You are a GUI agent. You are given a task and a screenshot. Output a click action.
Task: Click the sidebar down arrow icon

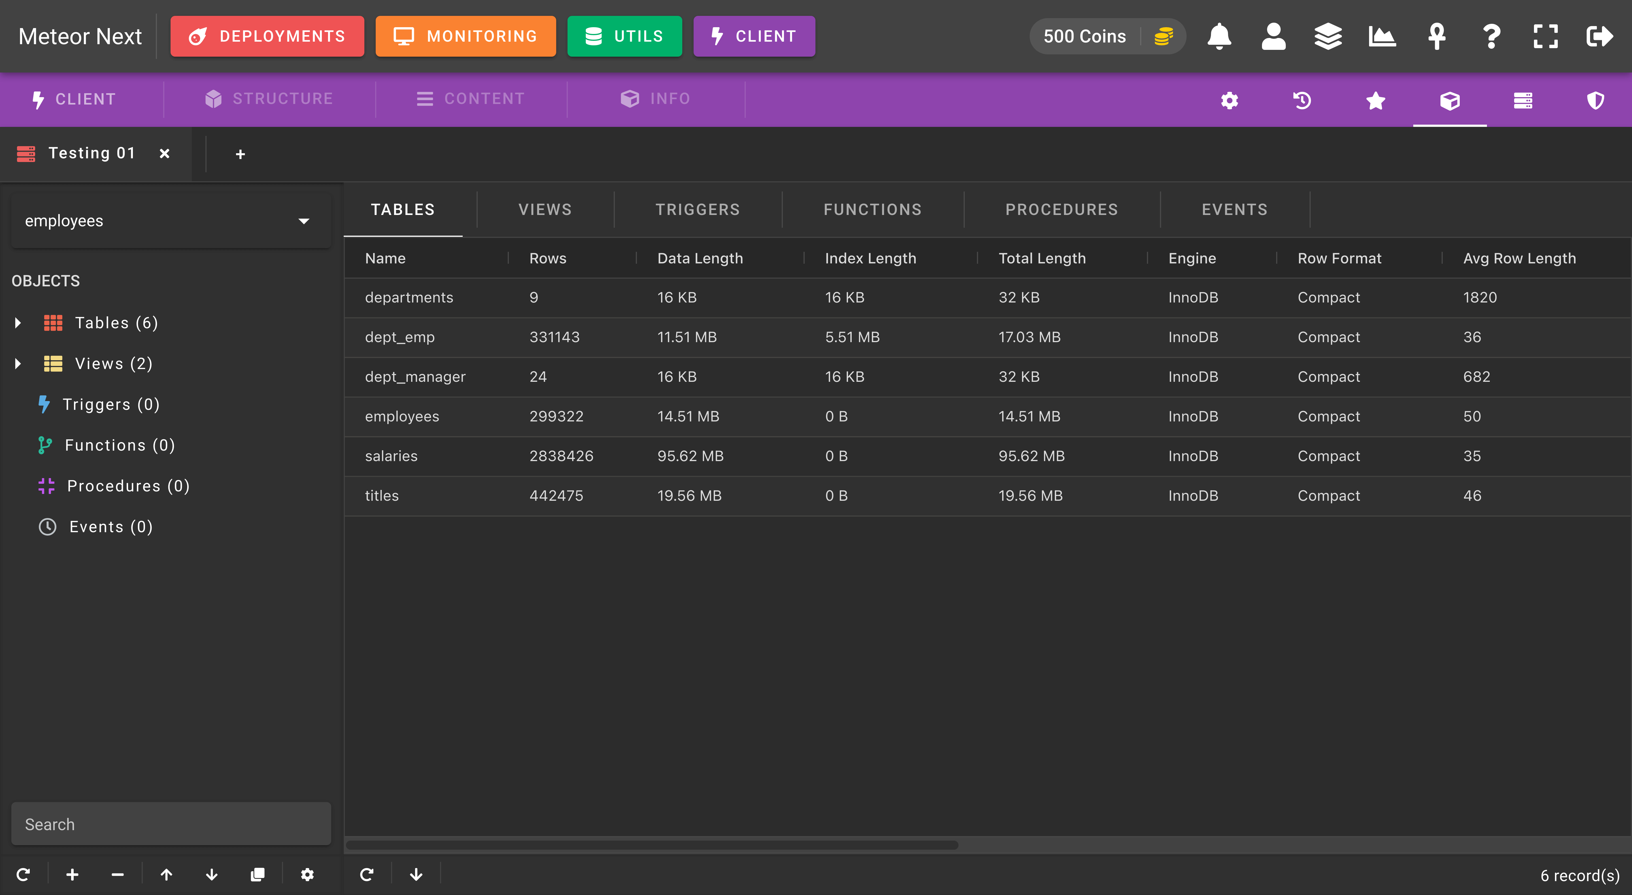click(212, 875)
